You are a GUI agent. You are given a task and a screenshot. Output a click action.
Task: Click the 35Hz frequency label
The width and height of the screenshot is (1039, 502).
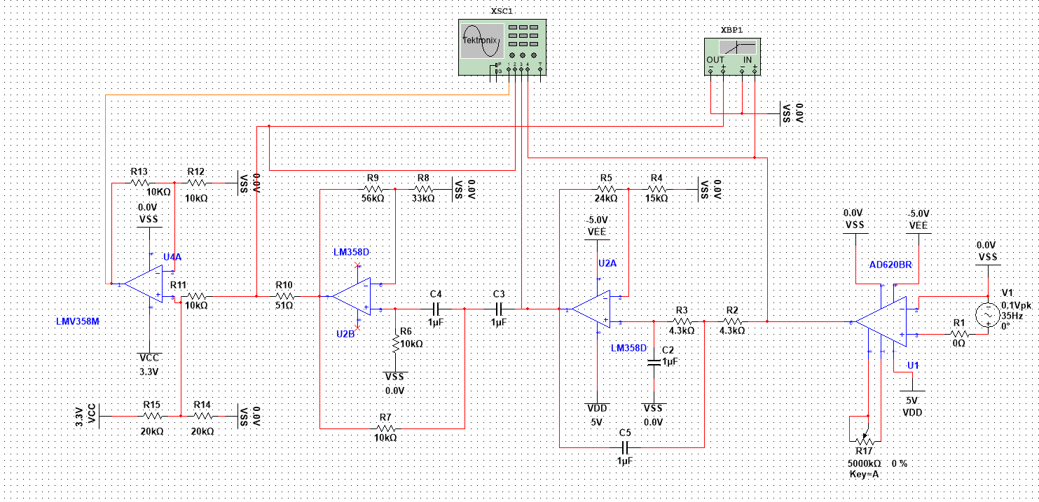(1012, 316)
